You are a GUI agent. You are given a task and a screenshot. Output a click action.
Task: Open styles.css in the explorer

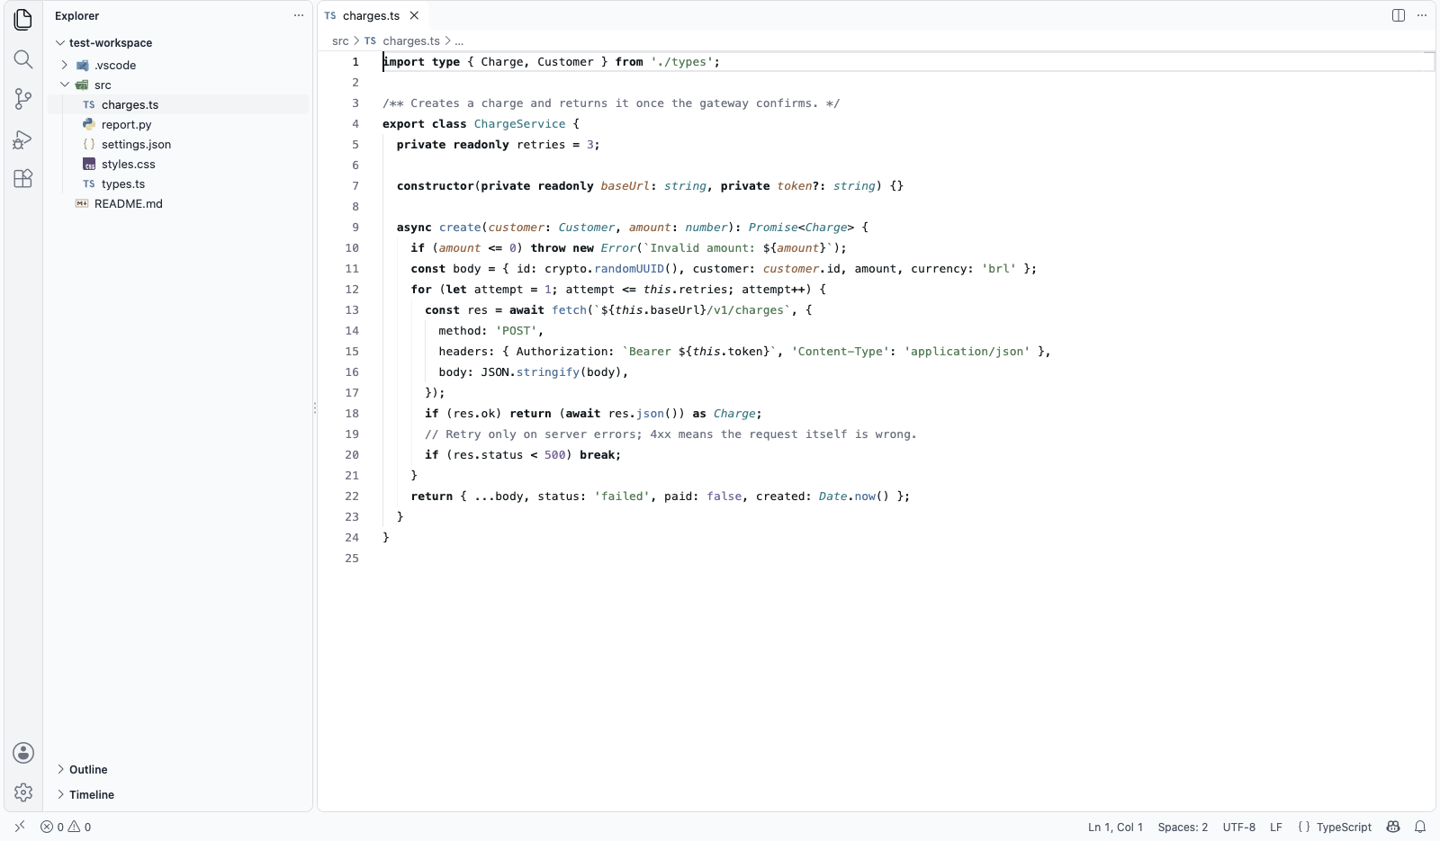point(178,164)
